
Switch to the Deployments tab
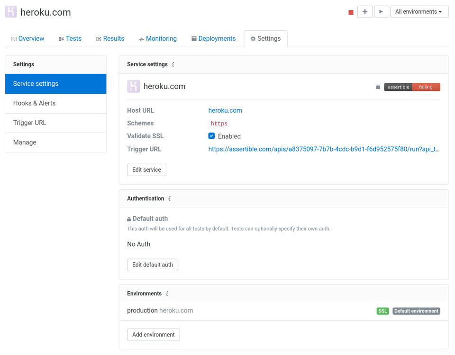tap(214, 38)
